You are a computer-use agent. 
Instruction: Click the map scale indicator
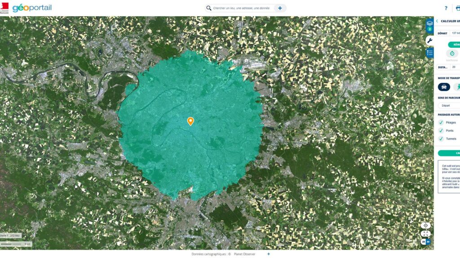tap(11, 236)
